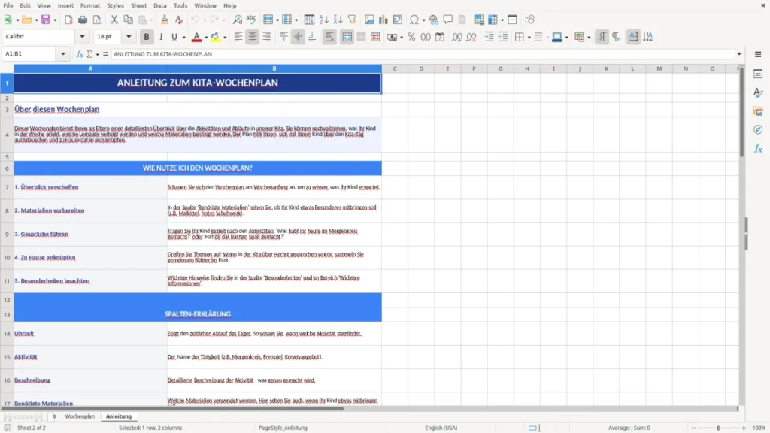Toggle Merge and Center Cells
The height and width of the screenshot is (433, 770).
347,37
